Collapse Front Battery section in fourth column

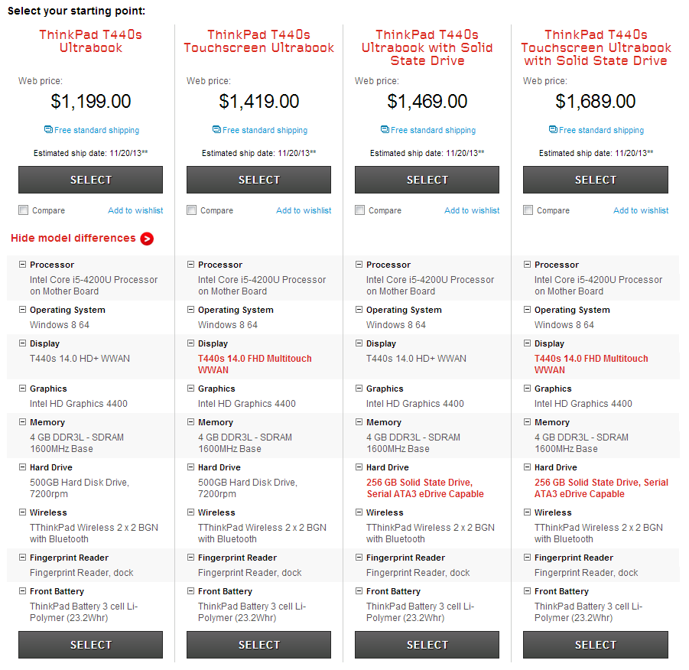tap(527, 591)
